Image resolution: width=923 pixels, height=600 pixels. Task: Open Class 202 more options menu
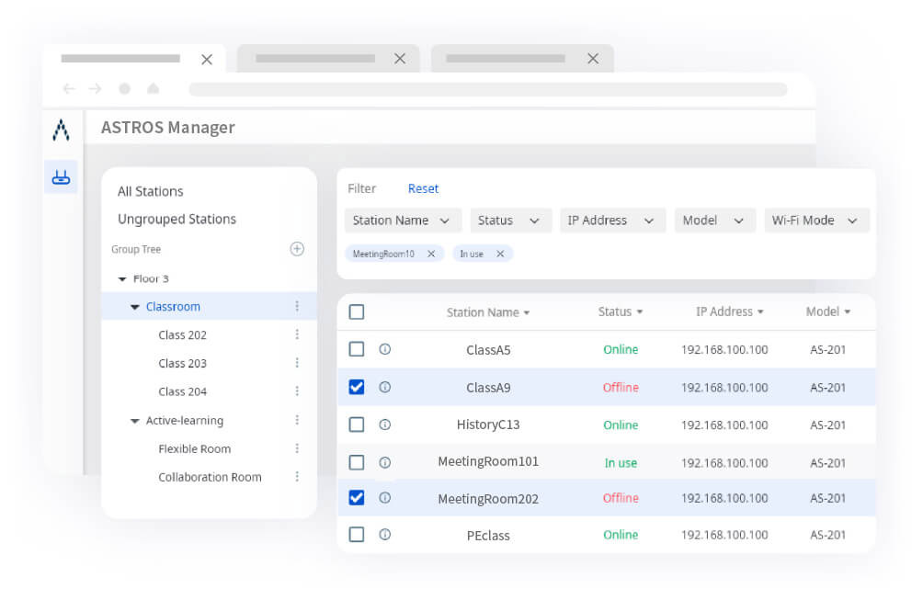(x=297, y=334)
